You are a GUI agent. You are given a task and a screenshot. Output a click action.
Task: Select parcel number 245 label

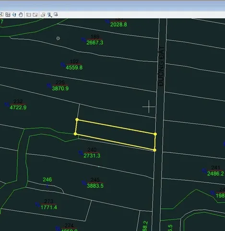pyautogui.click(x=95, y=180)
